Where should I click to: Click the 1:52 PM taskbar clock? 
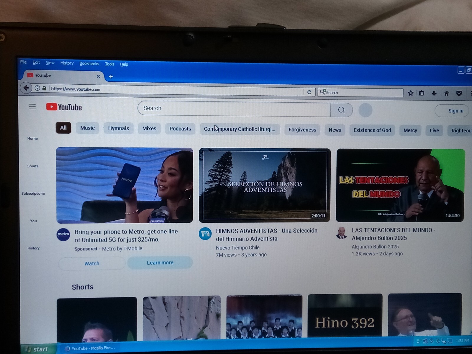(x=462, y=341)
